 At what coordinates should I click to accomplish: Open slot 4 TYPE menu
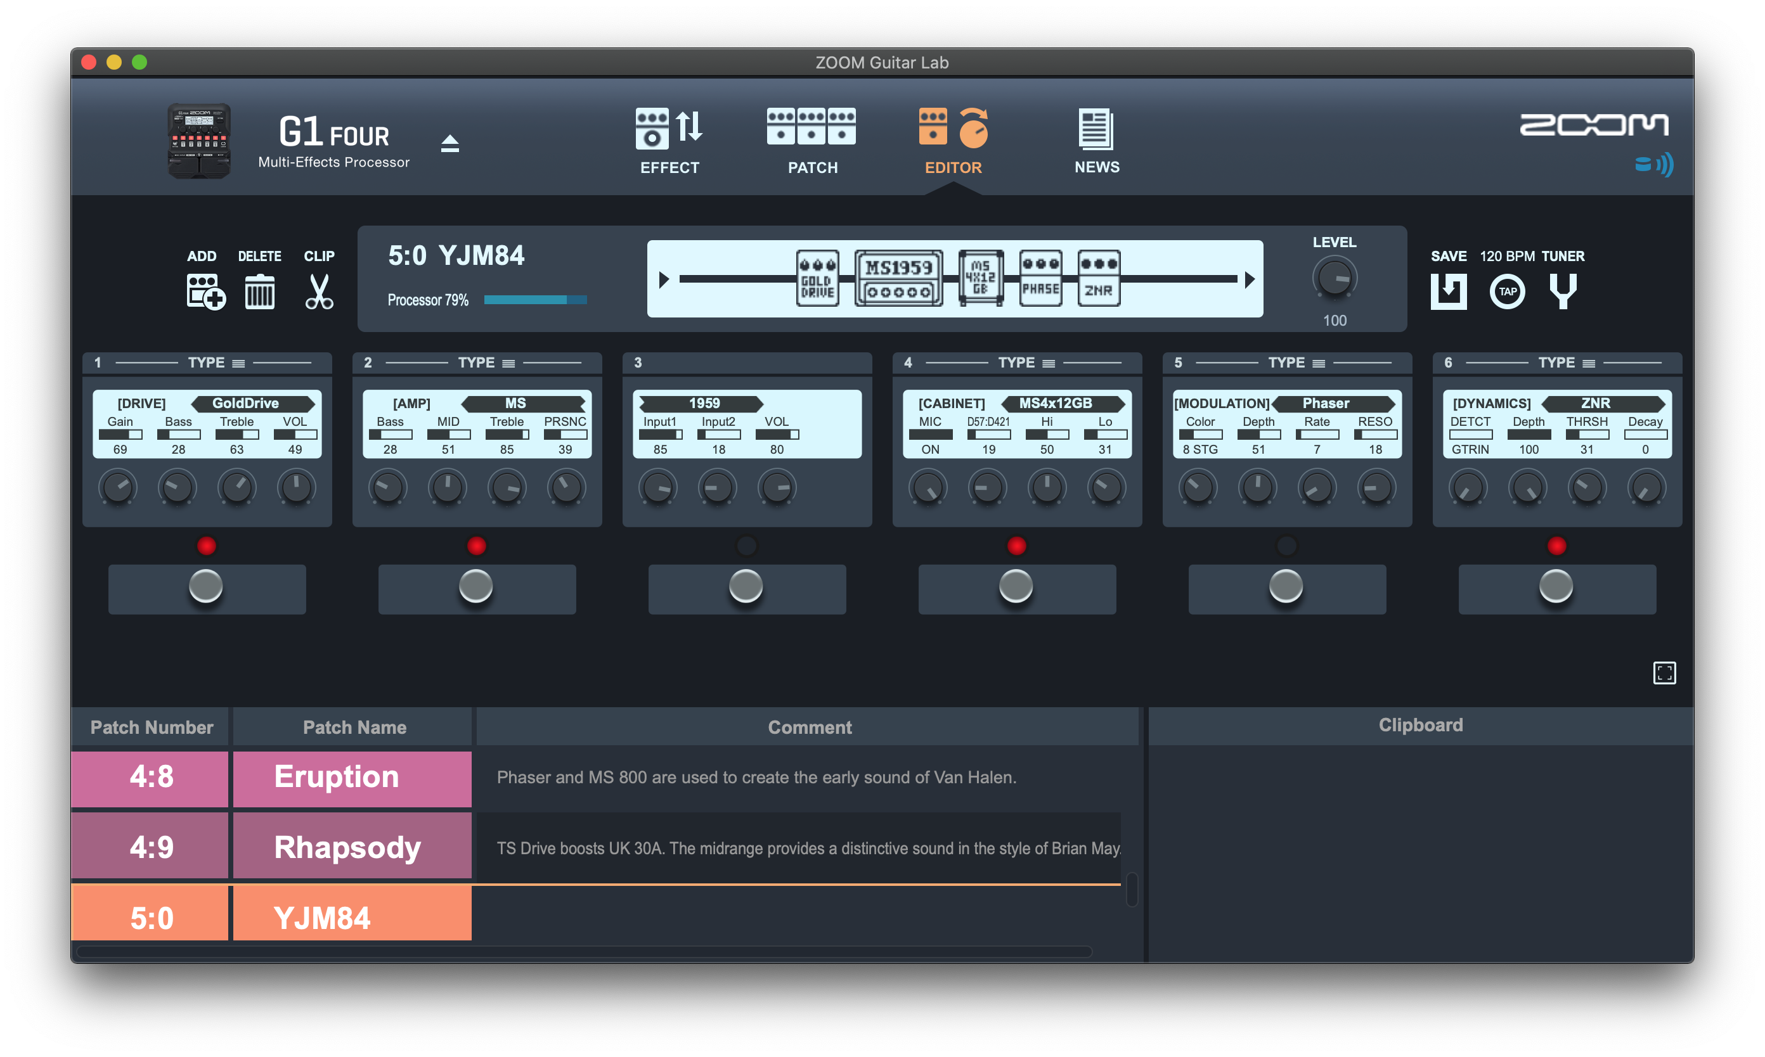point(1026,362)
